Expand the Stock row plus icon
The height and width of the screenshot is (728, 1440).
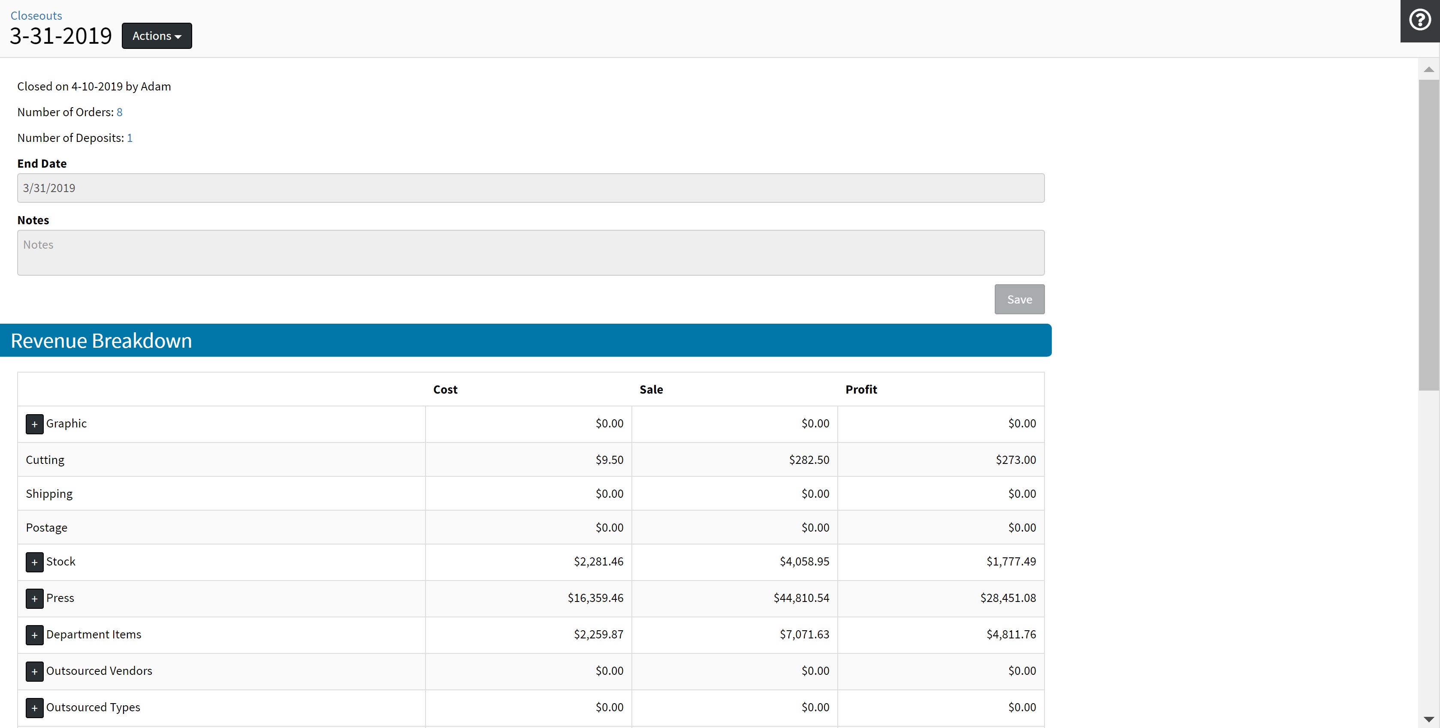(34, 562)
